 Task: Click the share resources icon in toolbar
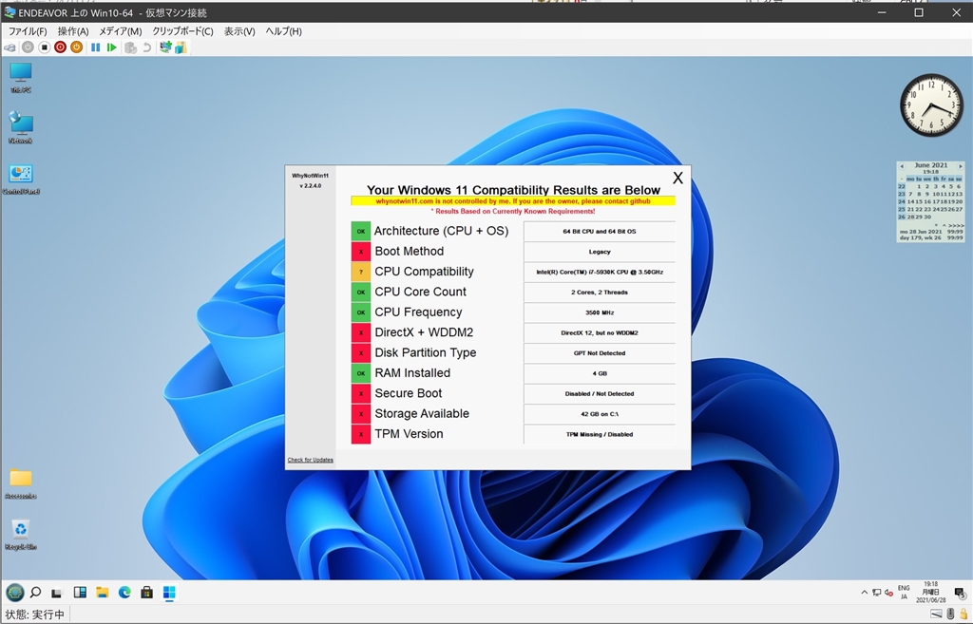click(x=181, y=47)
